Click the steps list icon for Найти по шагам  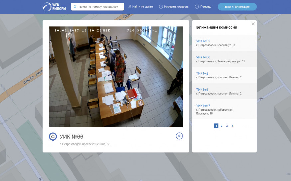coord(130,7)
